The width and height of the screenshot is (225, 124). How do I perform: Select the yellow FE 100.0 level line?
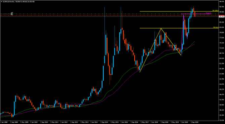point(179,11)
